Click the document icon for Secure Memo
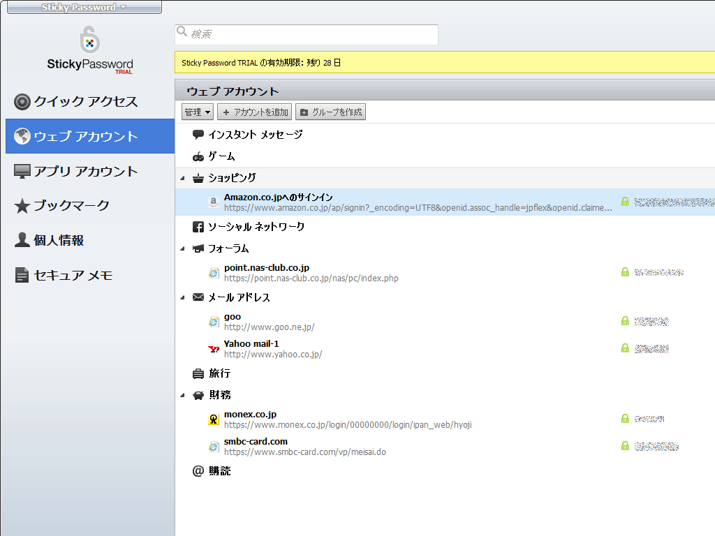This screenshot has width=715, height=536. click(x=22, y=275)
